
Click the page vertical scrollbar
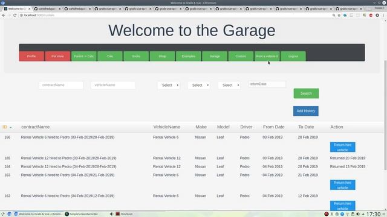coord(385,115)
